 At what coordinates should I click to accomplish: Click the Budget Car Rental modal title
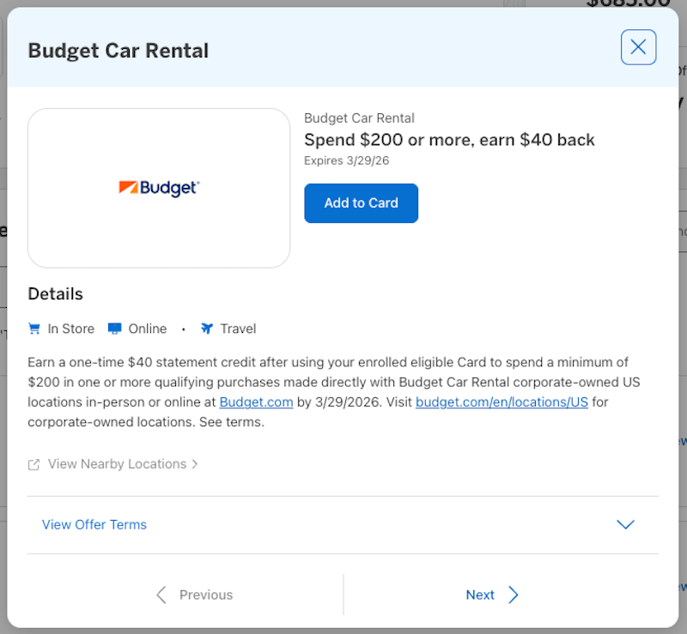tap(118, 51)
